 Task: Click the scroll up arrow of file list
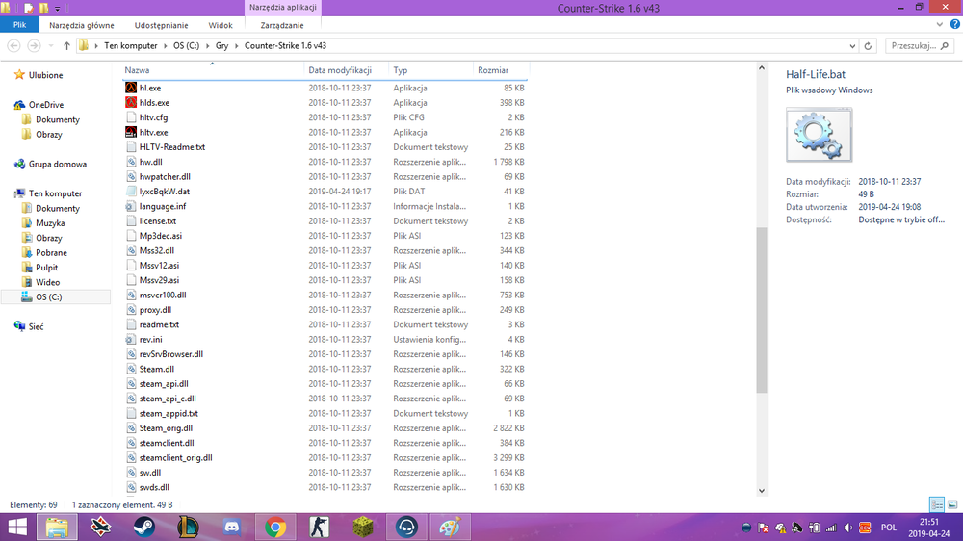coord(762,68)
